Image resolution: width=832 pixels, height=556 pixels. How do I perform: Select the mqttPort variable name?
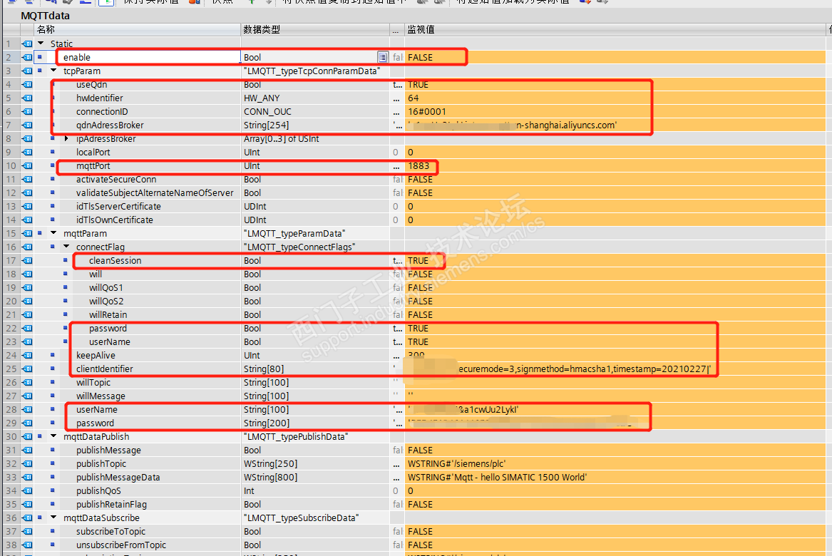[93, 165]
